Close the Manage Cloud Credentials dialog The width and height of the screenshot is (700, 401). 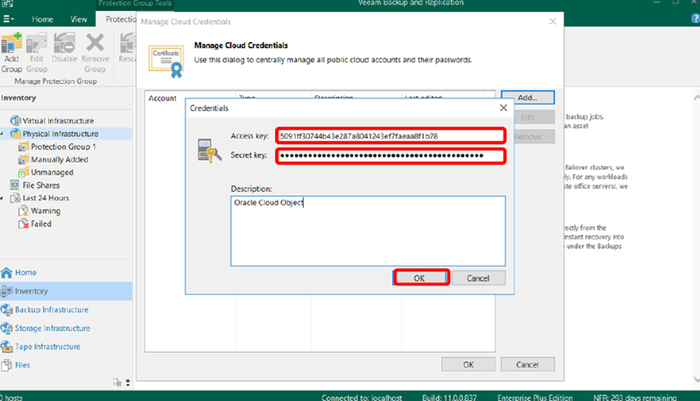coord(553,21)
